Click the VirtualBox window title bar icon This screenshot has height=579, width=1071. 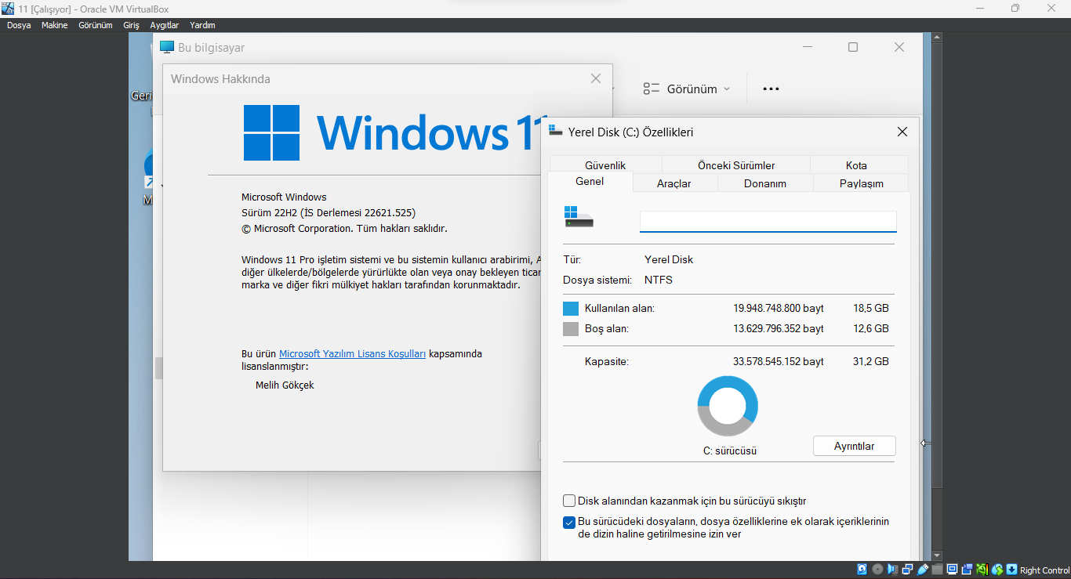[x=9, y=8]
